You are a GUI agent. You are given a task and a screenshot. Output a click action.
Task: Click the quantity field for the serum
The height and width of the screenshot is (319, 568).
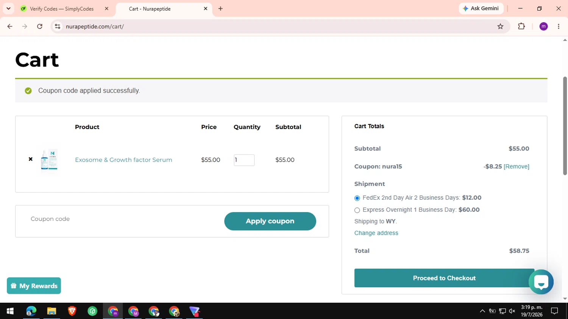point(244,160)
